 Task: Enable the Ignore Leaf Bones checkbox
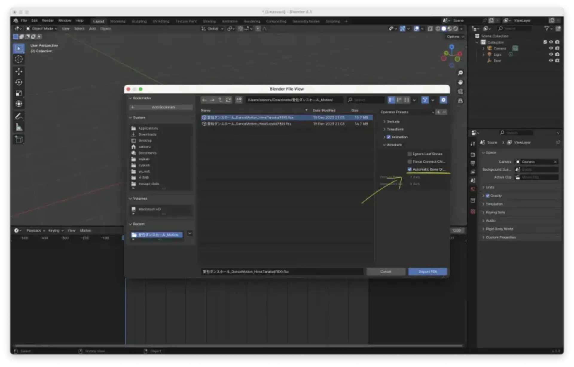coord(410,154)
